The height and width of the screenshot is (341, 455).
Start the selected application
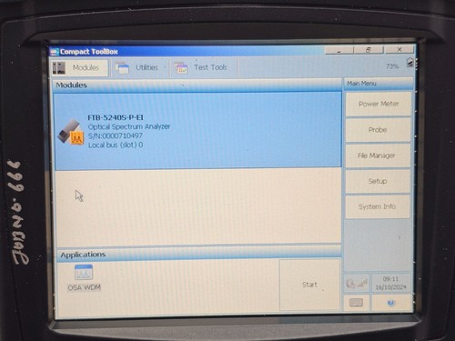click(x=309, y=285)
